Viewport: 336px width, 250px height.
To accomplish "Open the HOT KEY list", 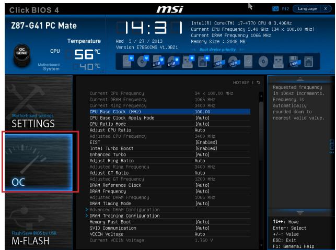I will 241,82.
